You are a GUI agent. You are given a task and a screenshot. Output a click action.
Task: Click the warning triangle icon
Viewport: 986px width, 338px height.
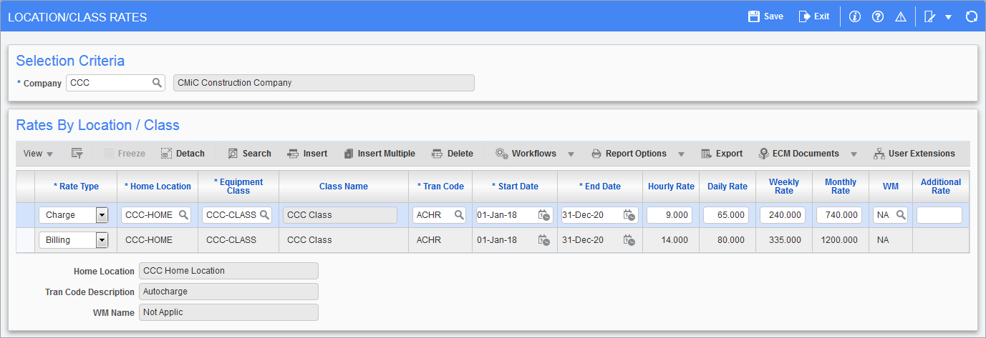point(901,16)
